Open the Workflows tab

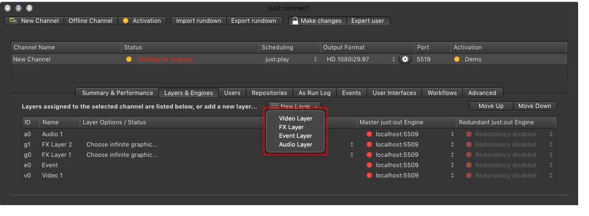point(442,93)
